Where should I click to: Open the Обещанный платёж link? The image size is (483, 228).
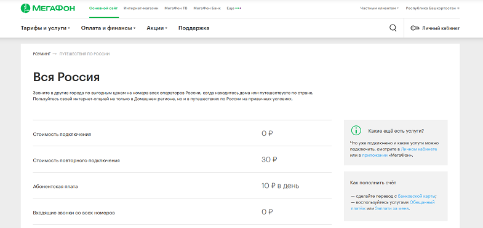pos(393,205)
